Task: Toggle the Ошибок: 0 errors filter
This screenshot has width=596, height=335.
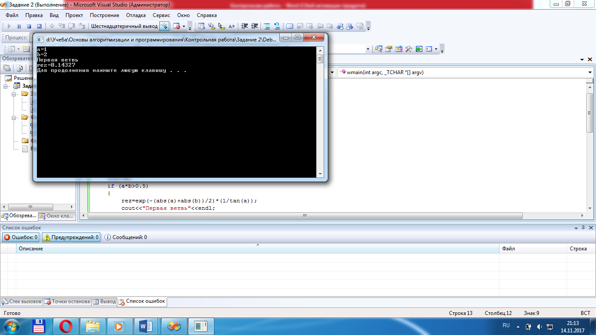Action: pos(21,237)
